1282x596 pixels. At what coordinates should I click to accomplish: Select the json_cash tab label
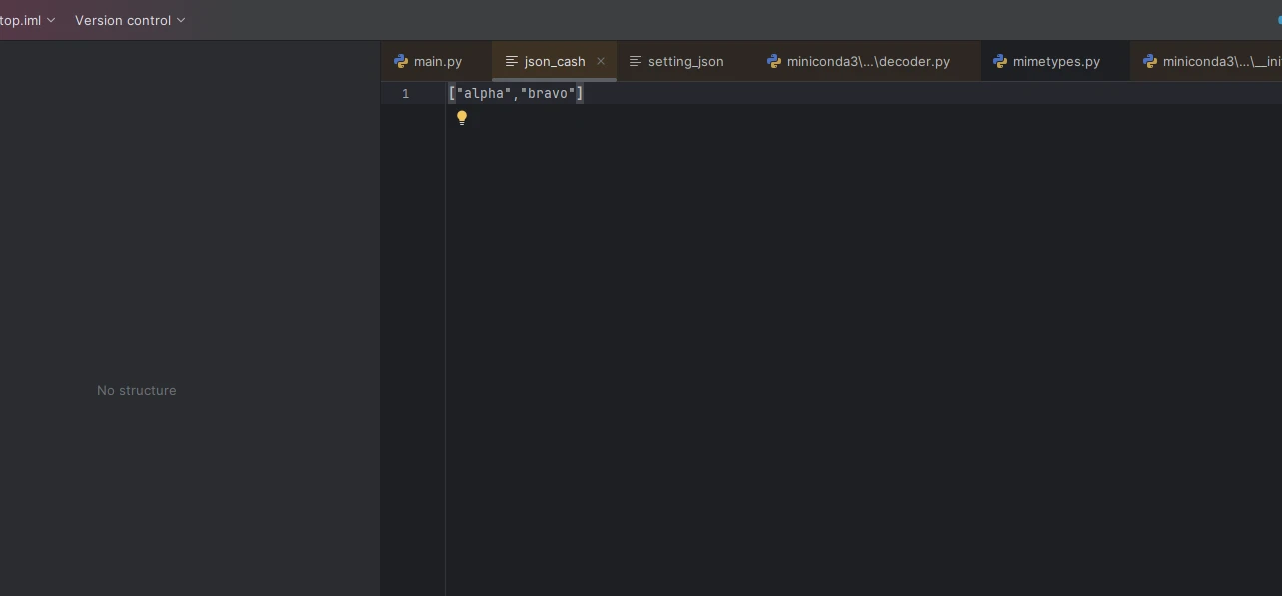click(555, 61)
